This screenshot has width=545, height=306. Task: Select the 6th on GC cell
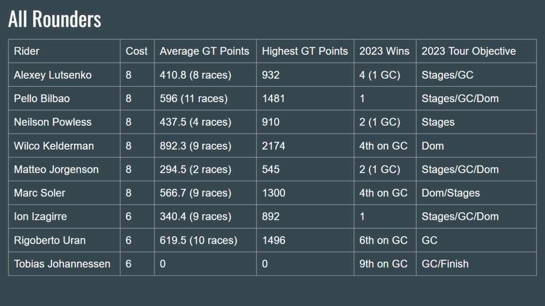[383, 240]
